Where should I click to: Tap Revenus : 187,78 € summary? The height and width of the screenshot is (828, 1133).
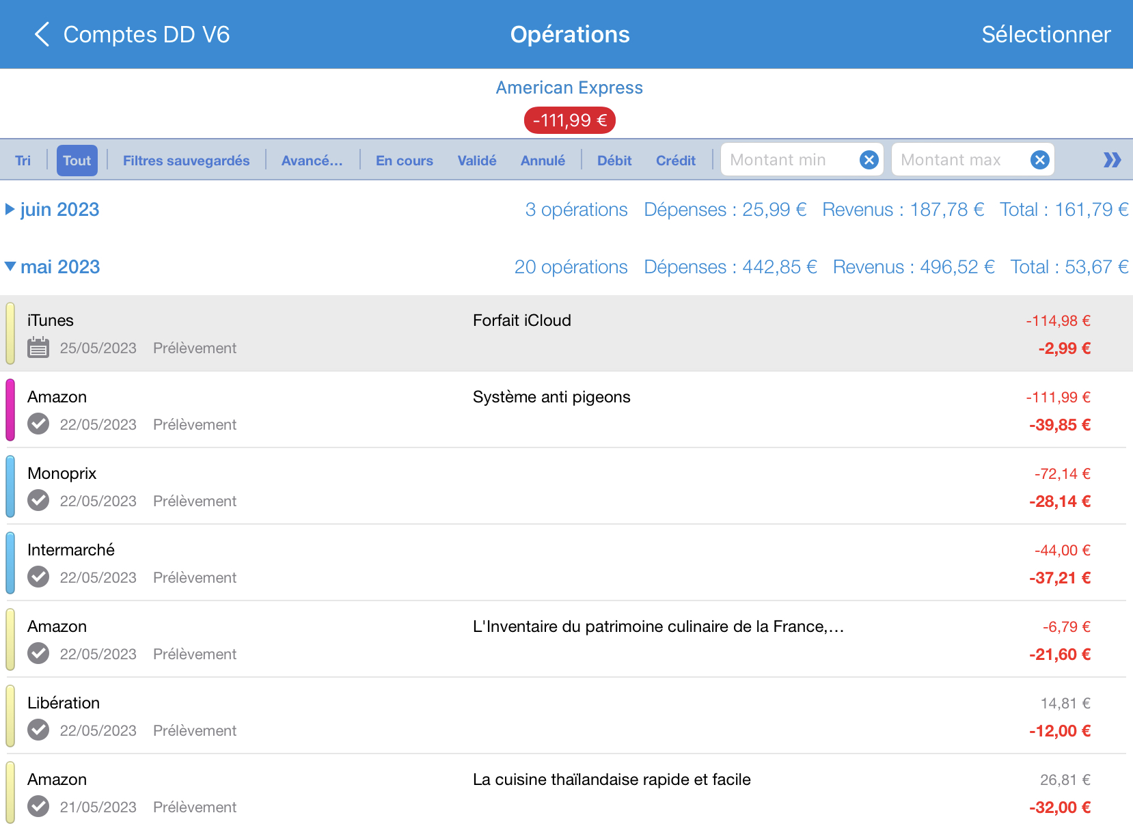[903, 210]
